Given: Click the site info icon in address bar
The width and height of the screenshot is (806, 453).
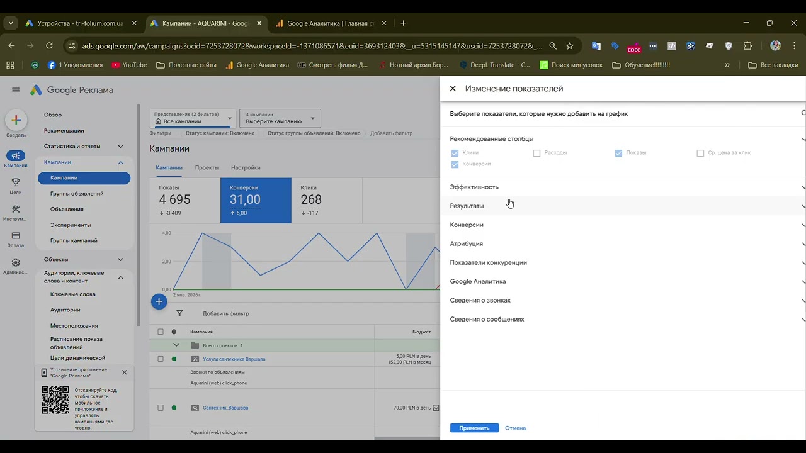Looking at the screenshot, I should pyautogui.click(x=71, y=46).
